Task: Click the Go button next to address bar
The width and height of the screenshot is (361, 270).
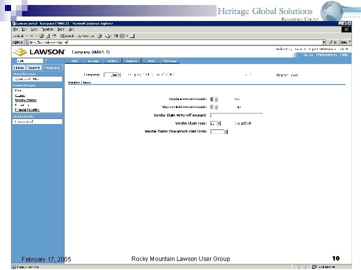Action: click(x=333, y=42)
